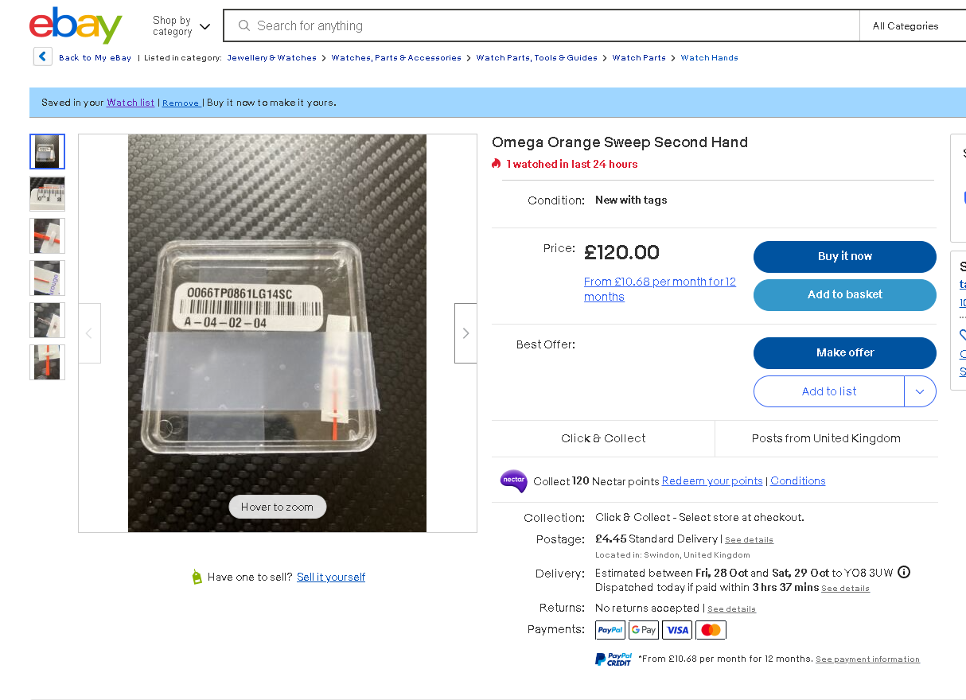The image size is (966, 700).
Task: Open the Shop by category dropdown
Action: click(x=181, y=25)
